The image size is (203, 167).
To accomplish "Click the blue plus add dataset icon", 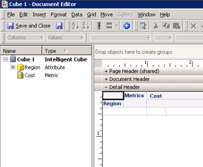I will pos(126,26).
